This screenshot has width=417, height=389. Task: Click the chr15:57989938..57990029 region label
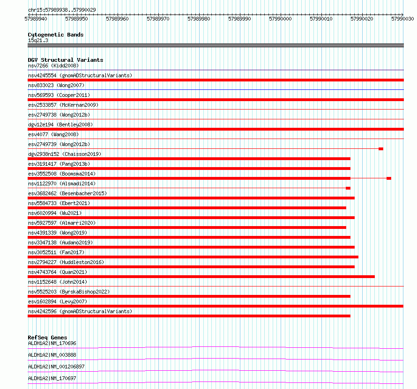(62, 10)
